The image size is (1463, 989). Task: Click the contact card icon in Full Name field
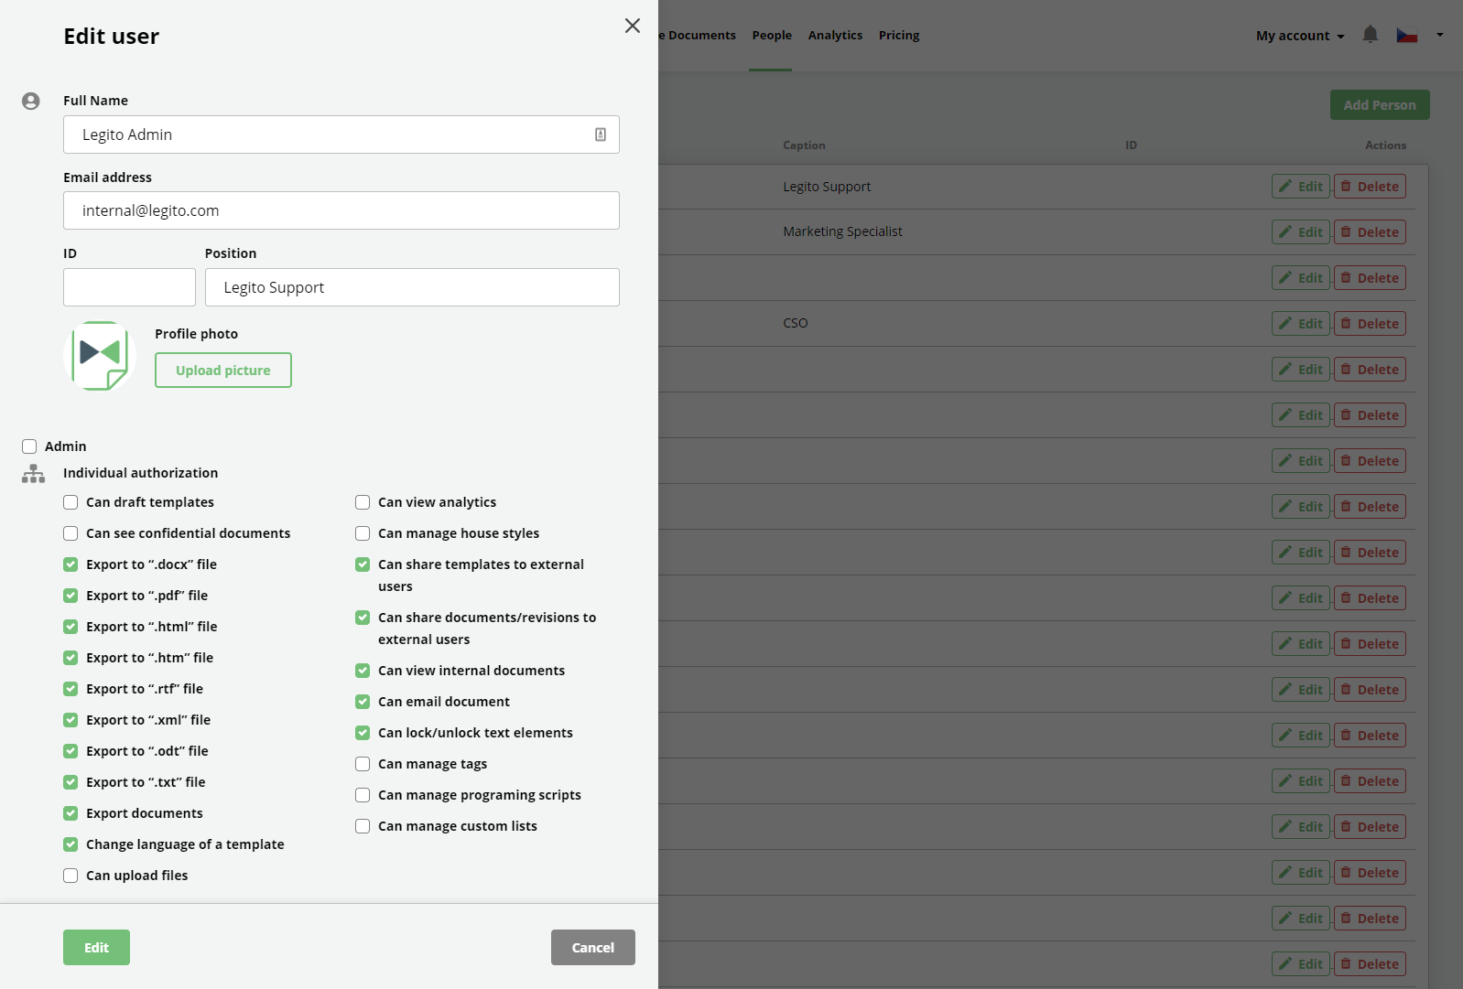point(601,134)
